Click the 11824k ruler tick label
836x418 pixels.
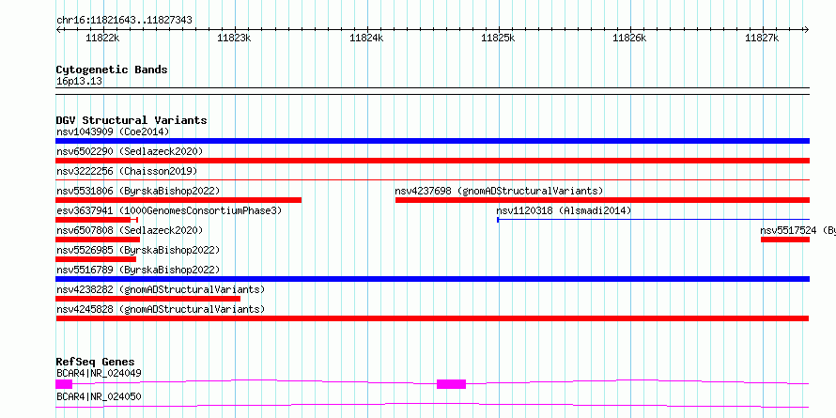[x=366, y=38]
